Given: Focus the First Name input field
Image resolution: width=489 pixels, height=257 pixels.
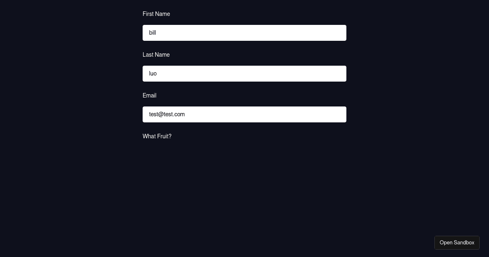Looking at the screenshot, I should tap(244, 33).
